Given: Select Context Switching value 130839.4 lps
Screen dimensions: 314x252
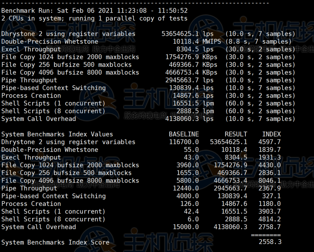Looking at the screenshot, I should 191,88.
